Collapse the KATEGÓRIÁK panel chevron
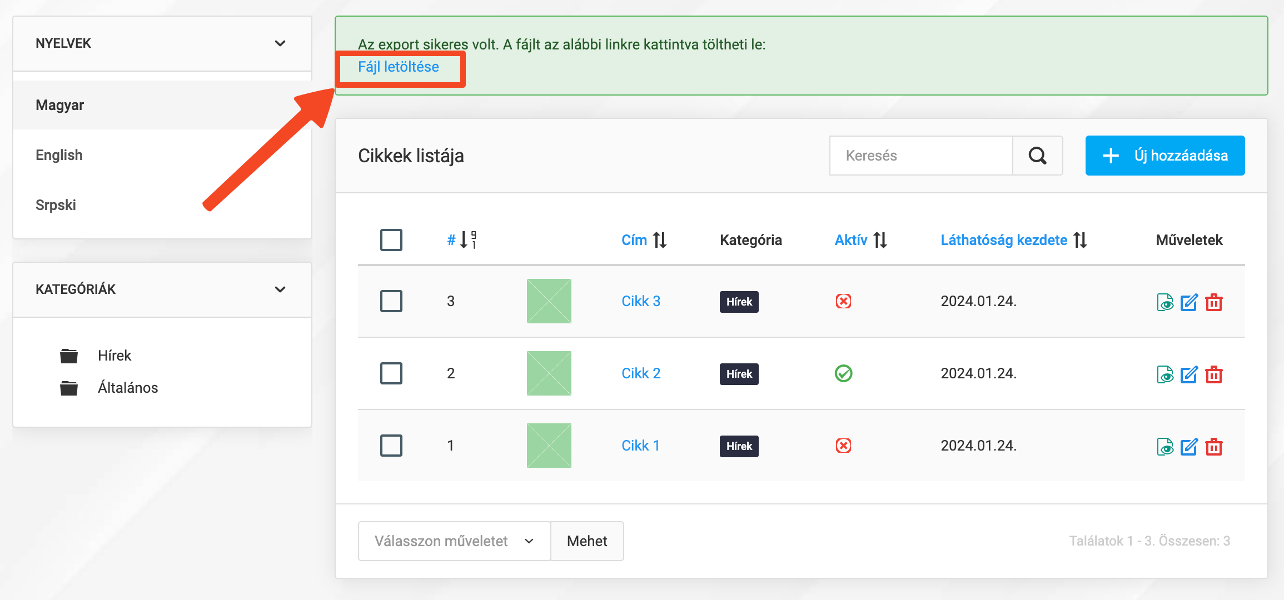 click(x=280, y=289)
